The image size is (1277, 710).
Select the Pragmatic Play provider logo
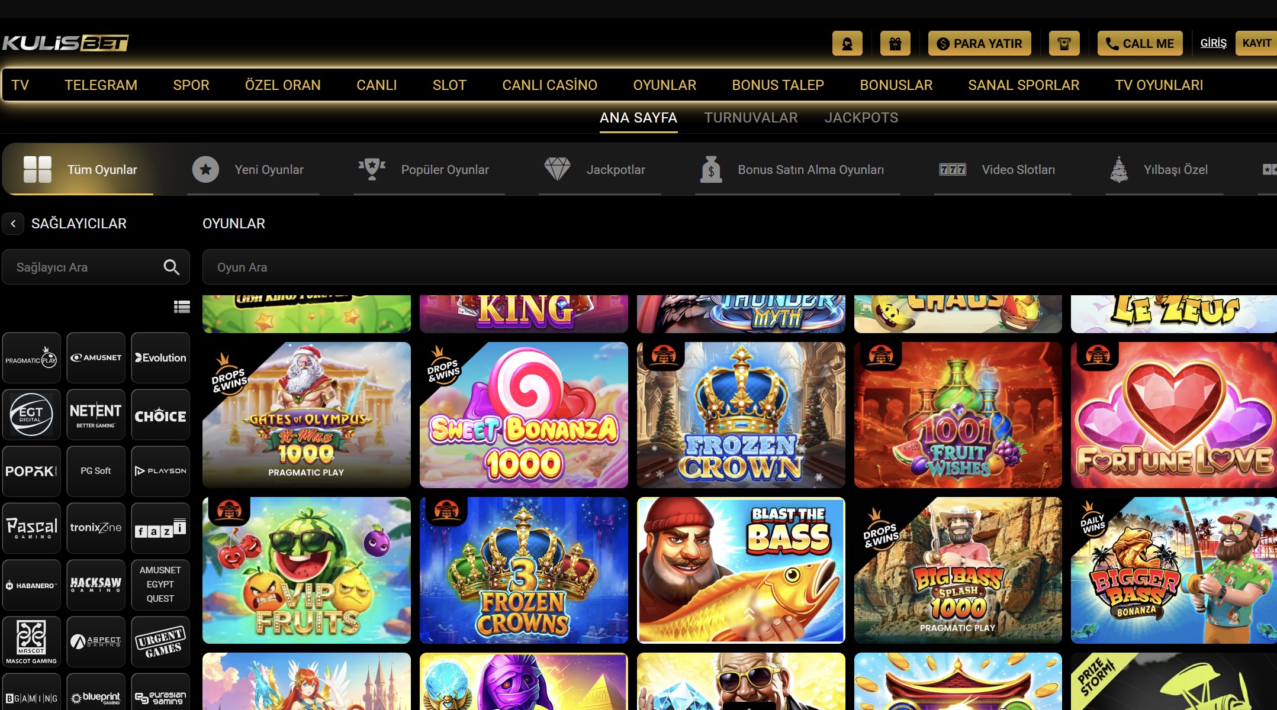point(31,358)
